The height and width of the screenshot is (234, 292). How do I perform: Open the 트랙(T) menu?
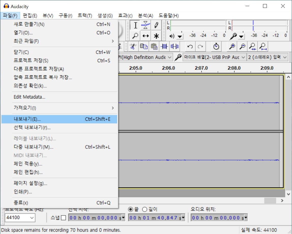coord(85,16)
